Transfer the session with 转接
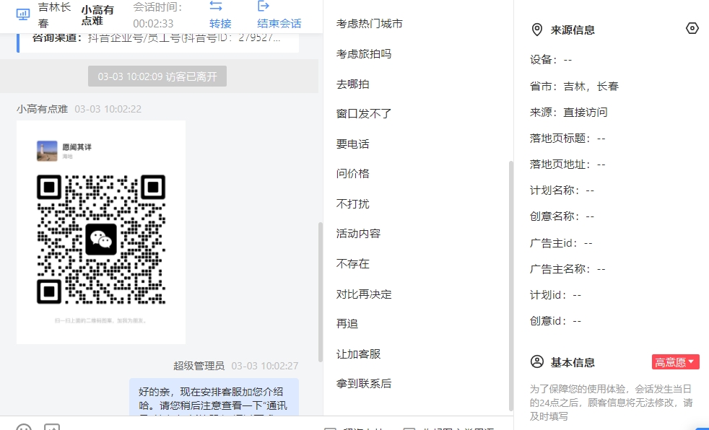The height and width of the screenshot is (430, 709). pyautogui.click(x=220, y=15)
